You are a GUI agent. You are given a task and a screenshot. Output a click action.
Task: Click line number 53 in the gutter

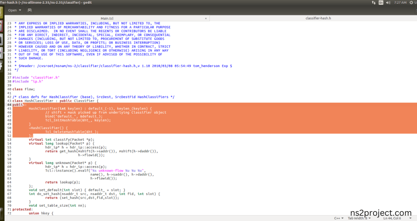pyautogui.click(x=9, y=139)
